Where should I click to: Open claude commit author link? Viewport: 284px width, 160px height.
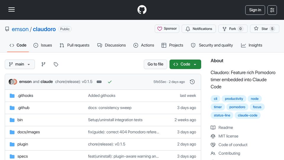(x=46, y=82)
